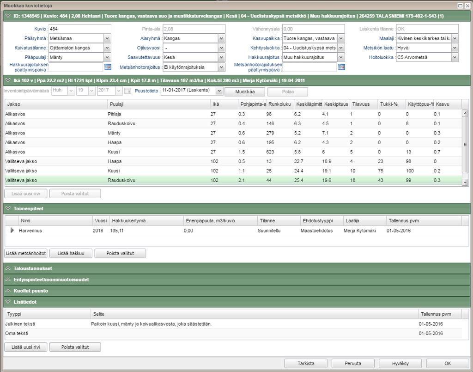Screen dimensions: 473x372
Task: Open the Kasvupaikka dropdown
Action: coord(341,38)
